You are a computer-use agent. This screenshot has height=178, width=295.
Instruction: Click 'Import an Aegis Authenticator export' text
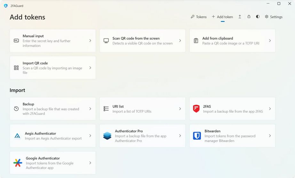click(x=53, y=139)
